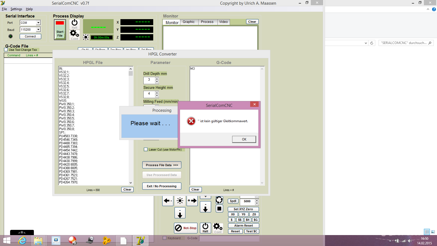Screen dimensions: 437x246
Task: Open the Settings menu
Action: click(x=16, y=9)
